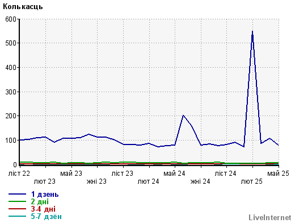
Task: Click the 'лют 24' axis label
Action: pyautogui.click(x=148, y=181)
